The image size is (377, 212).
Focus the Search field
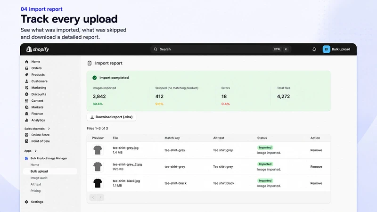click(221, 49)
